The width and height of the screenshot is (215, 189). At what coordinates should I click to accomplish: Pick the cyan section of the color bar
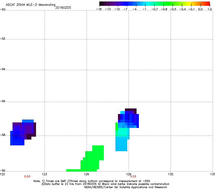(x=147, y=3)
